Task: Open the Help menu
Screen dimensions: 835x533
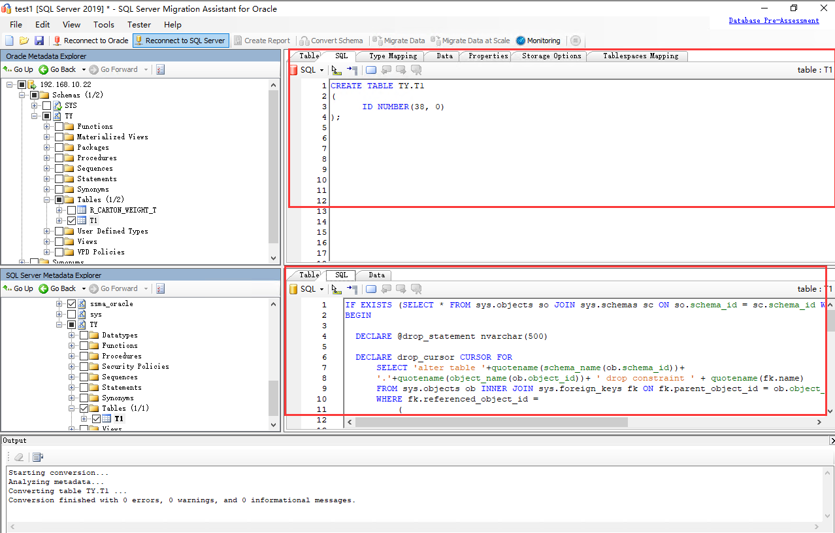Action: pos(172,25)
